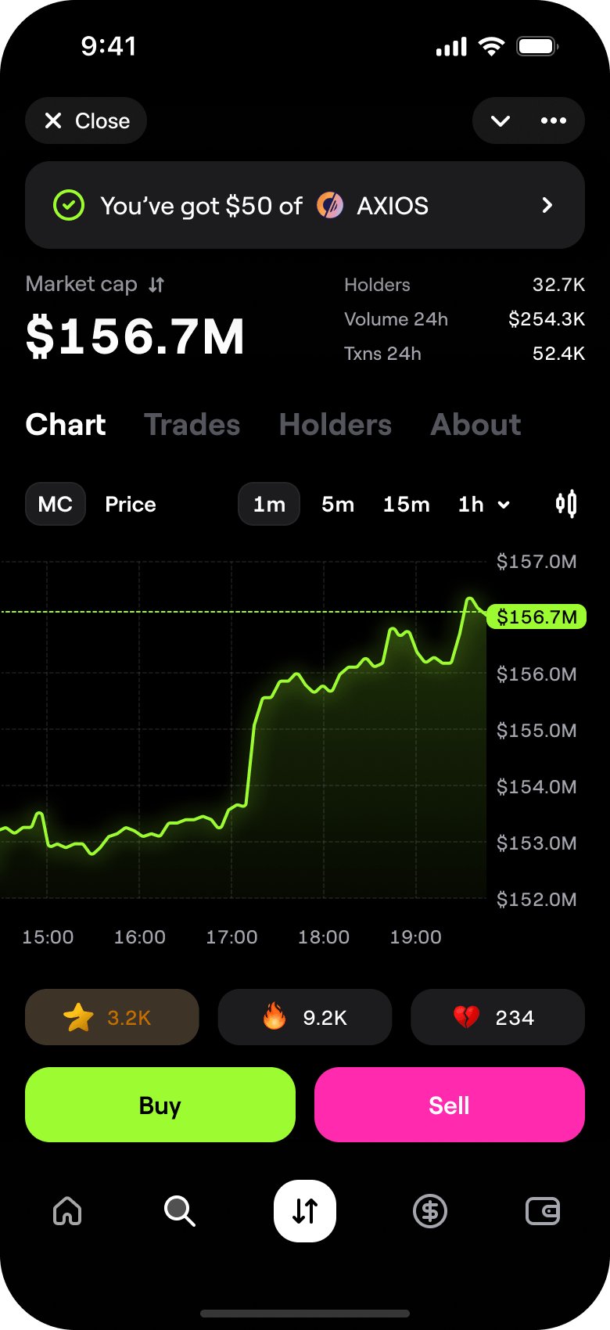Click the $156.7M current price marker
The width and height of the screenshot is (610, 1330).
click(536, 616)
